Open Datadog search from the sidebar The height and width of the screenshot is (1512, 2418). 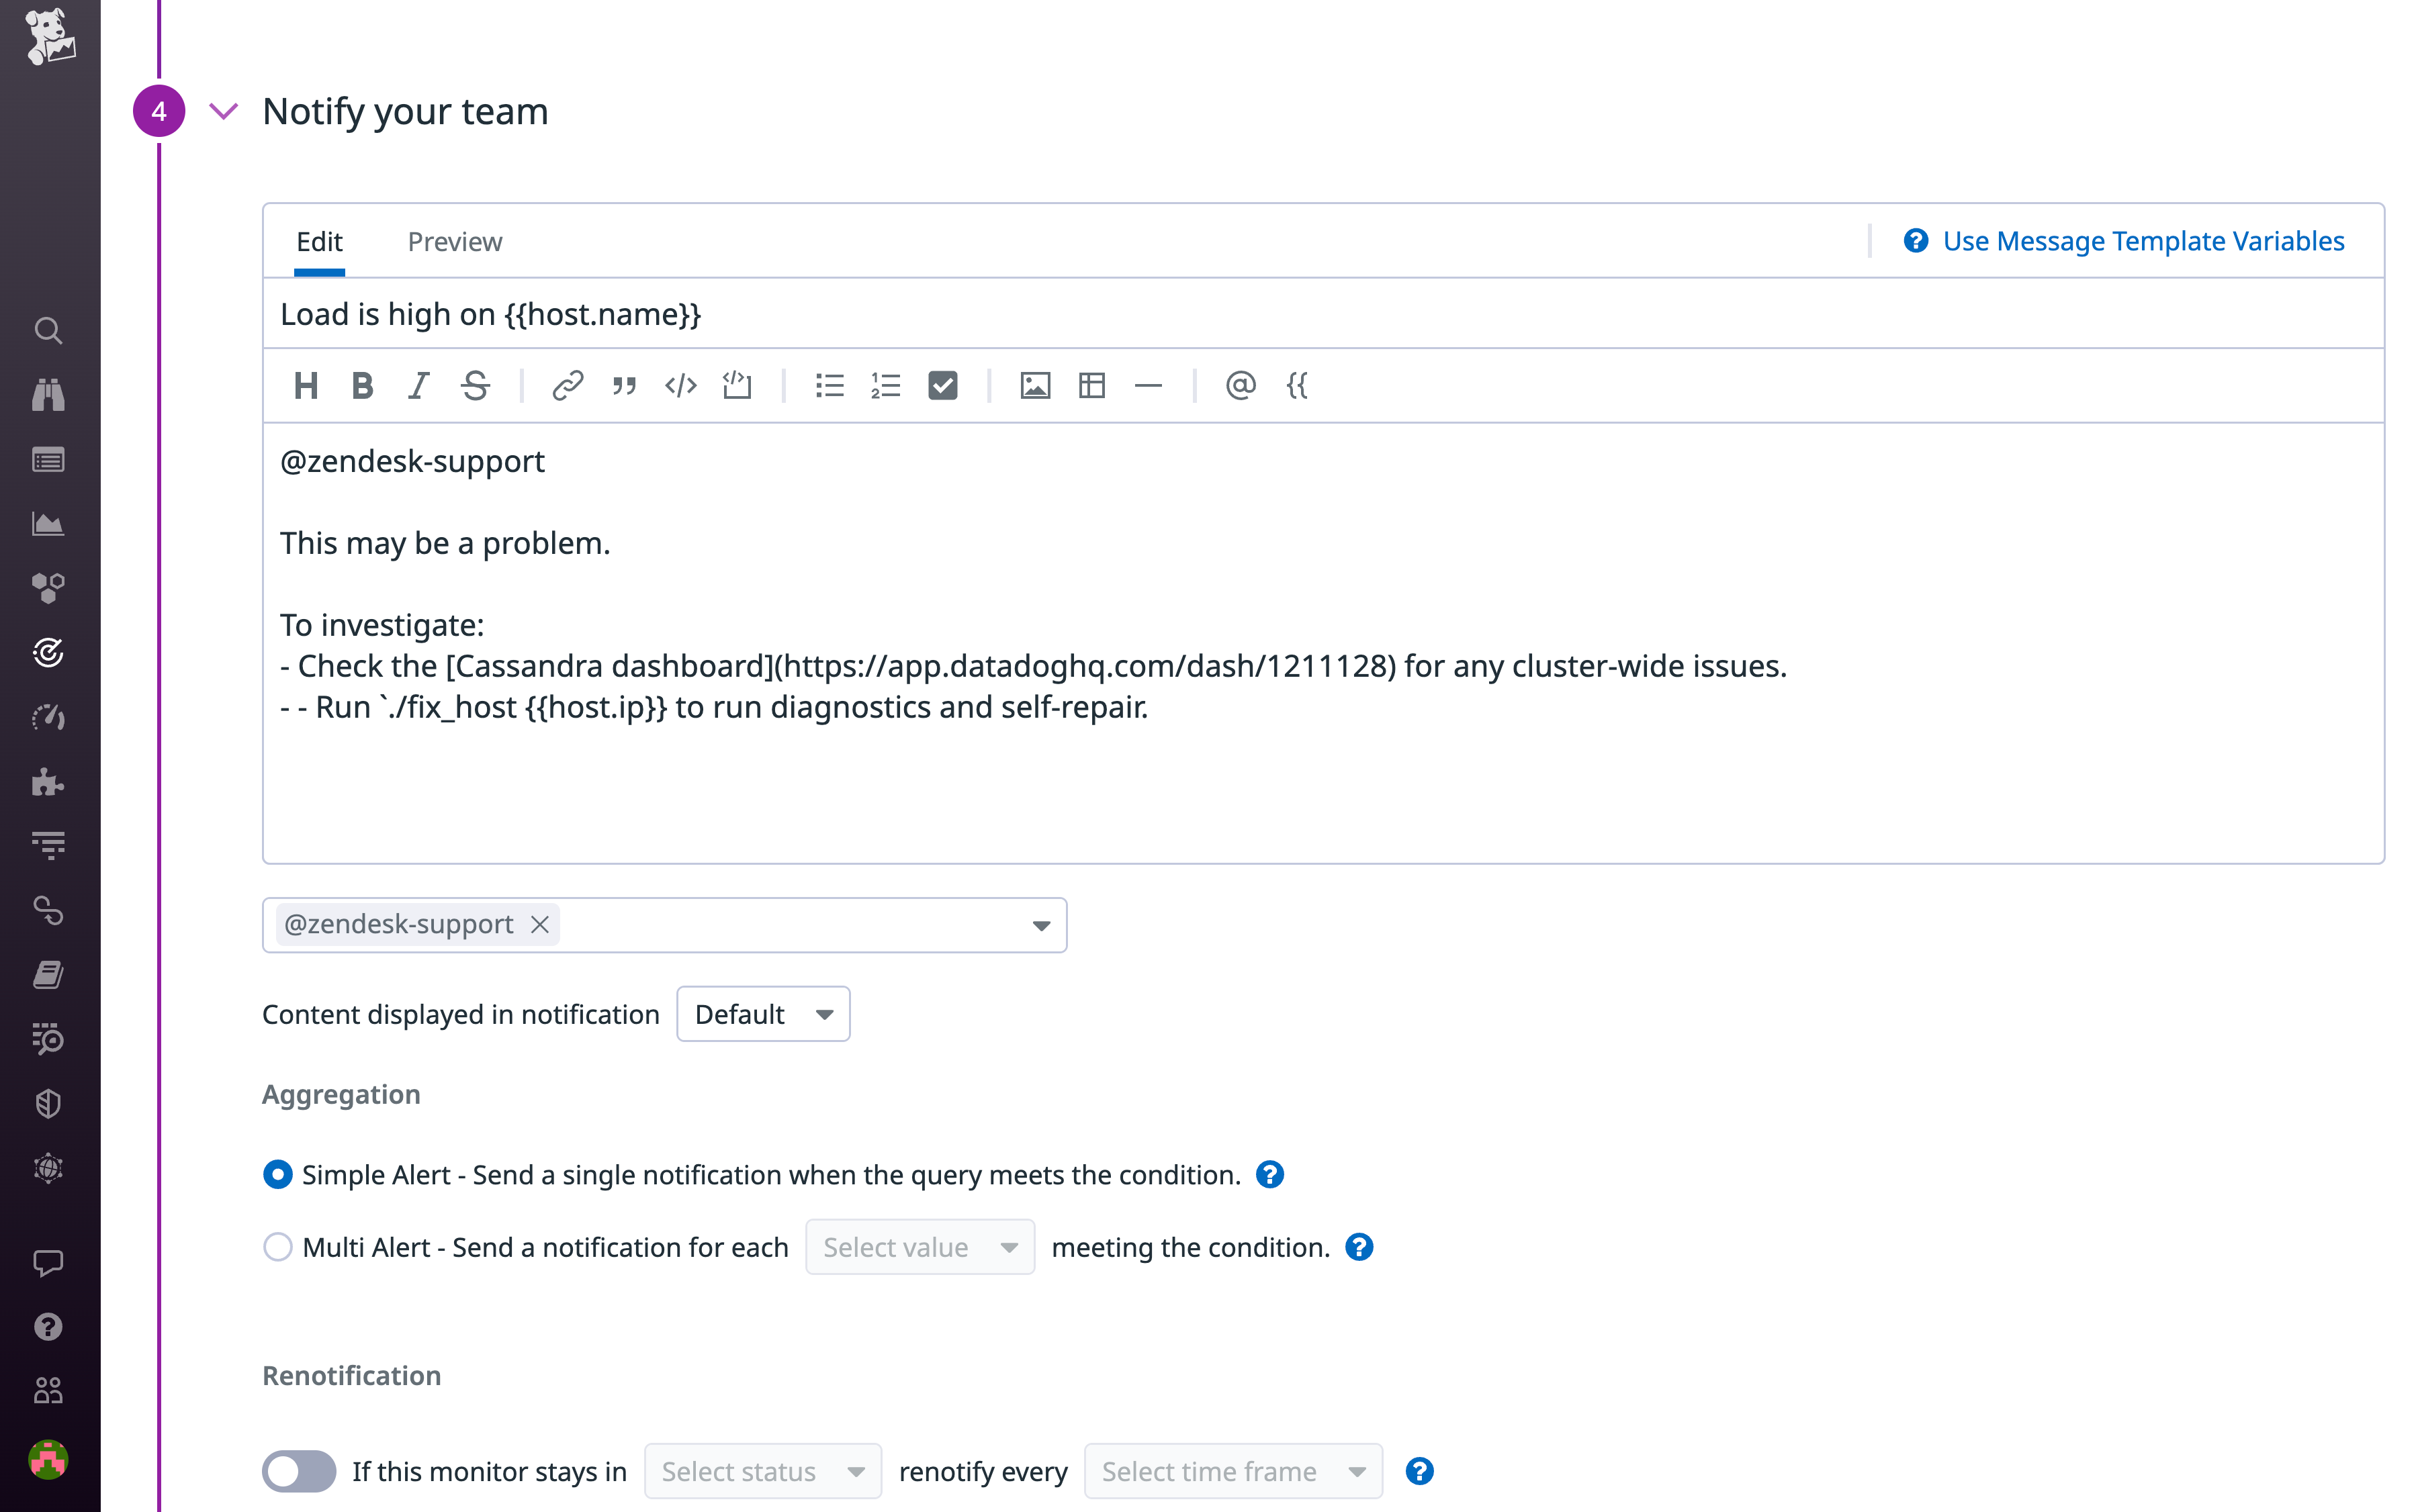tap(48, 331)
